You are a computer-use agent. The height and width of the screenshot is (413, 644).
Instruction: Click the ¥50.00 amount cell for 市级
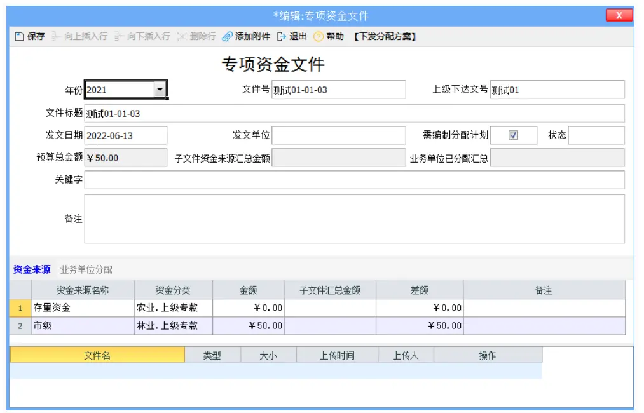(x=249, y=325)
